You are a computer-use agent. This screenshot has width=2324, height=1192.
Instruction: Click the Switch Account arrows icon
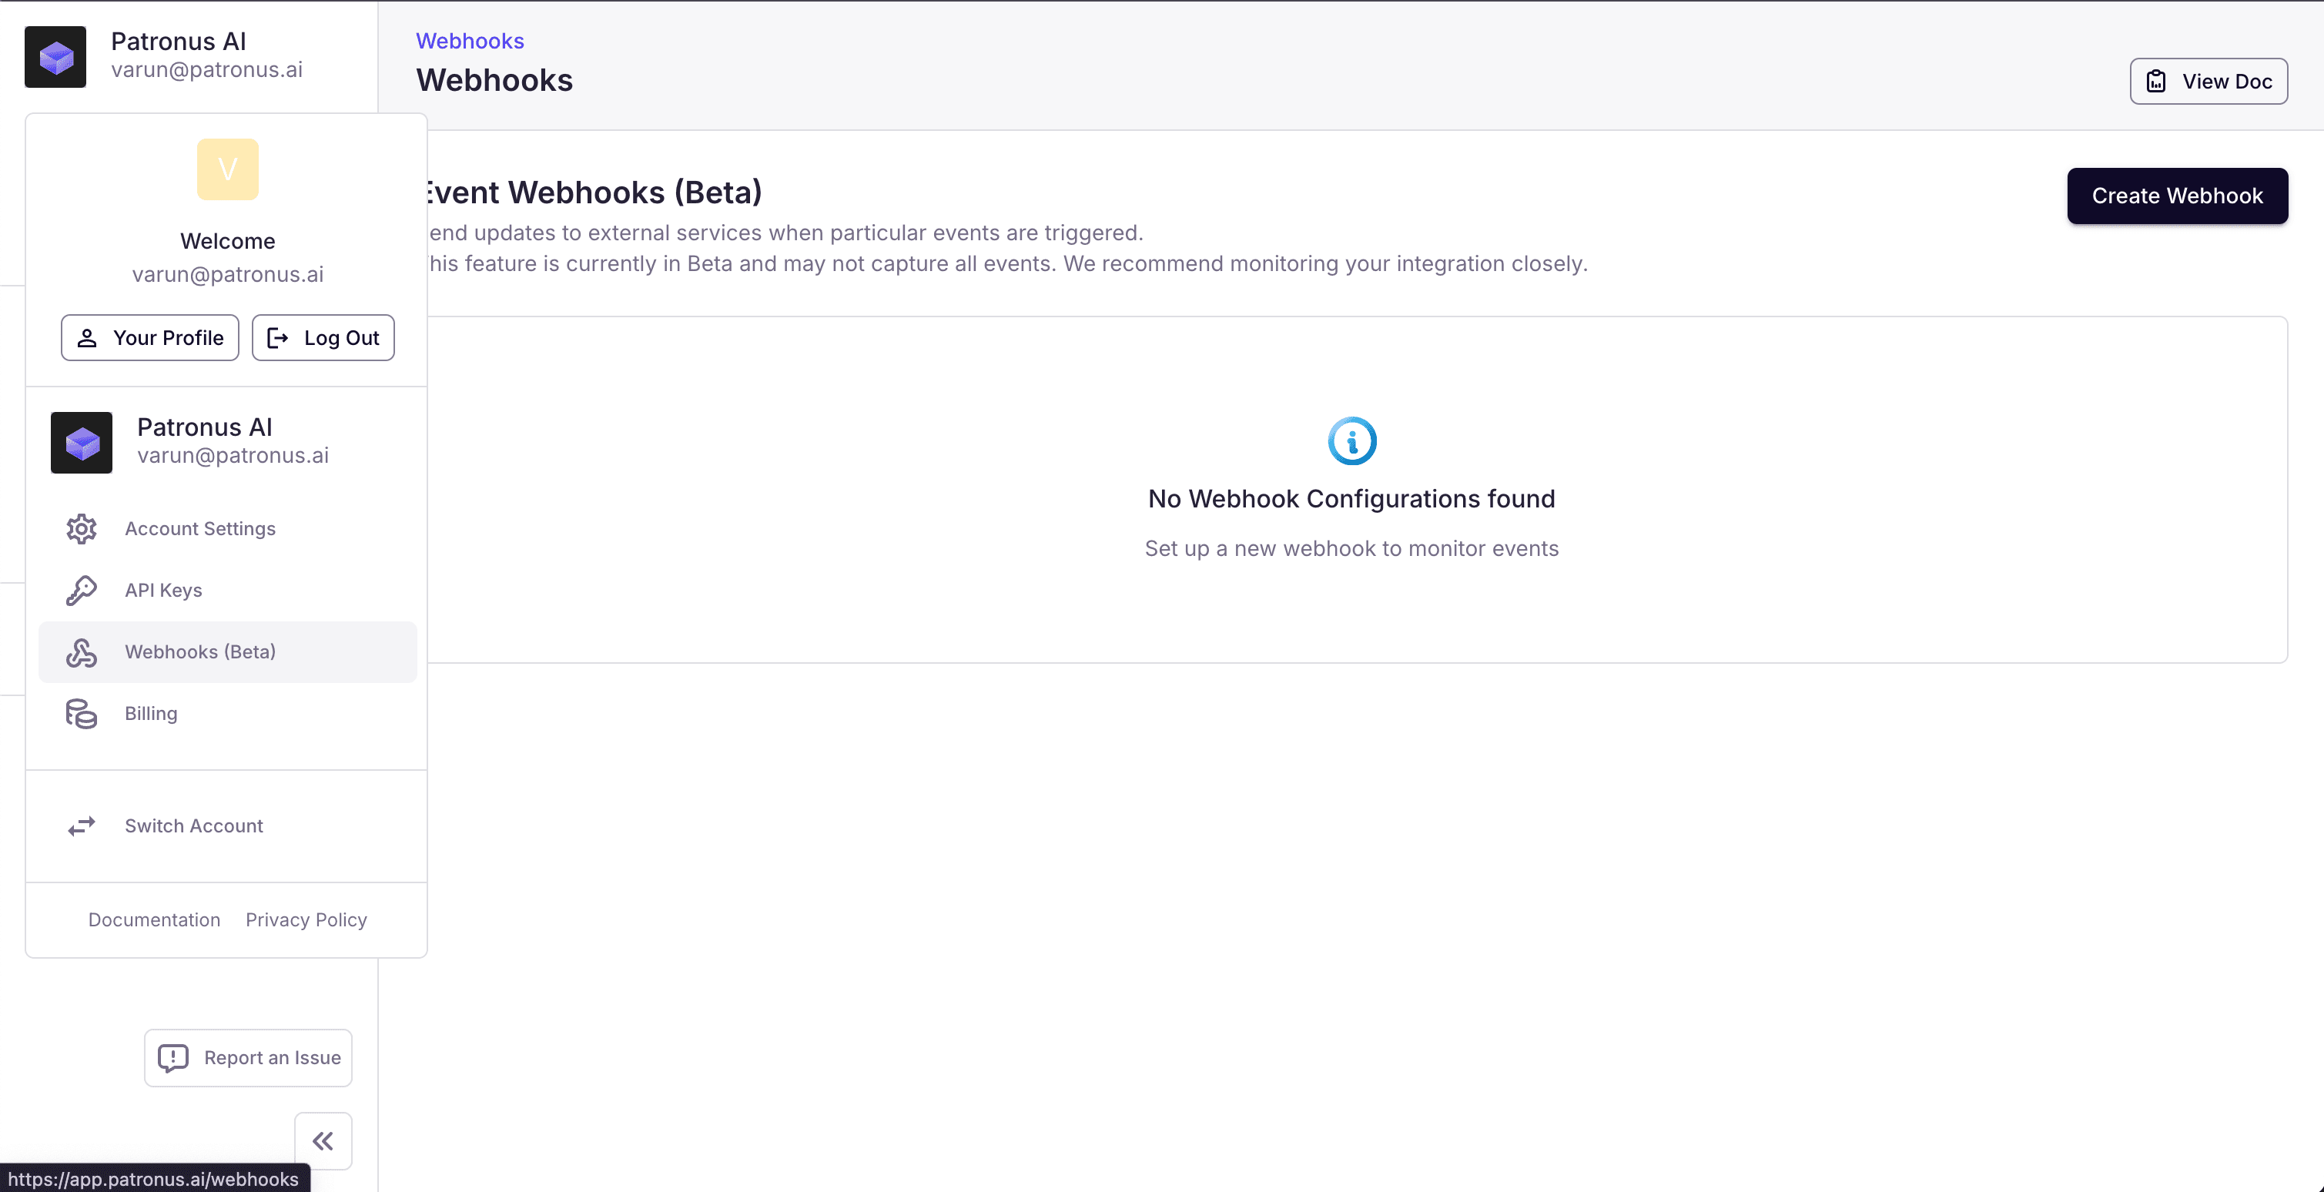coord(81,825)
